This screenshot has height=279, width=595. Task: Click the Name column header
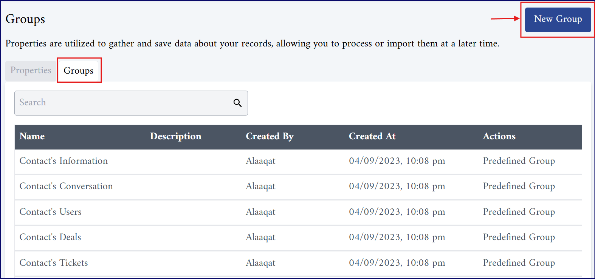[x=32, y=137]
